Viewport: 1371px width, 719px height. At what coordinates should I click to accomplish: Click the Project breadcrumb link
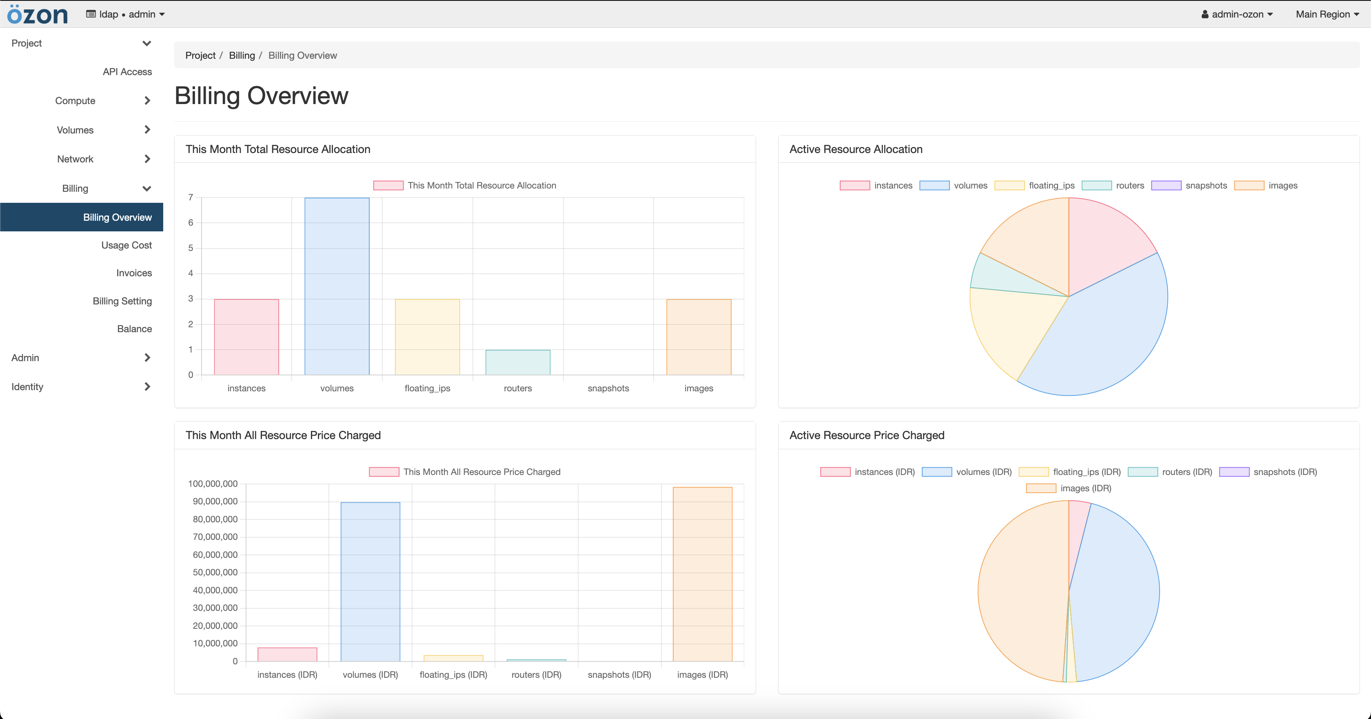(x=200, y=55)
